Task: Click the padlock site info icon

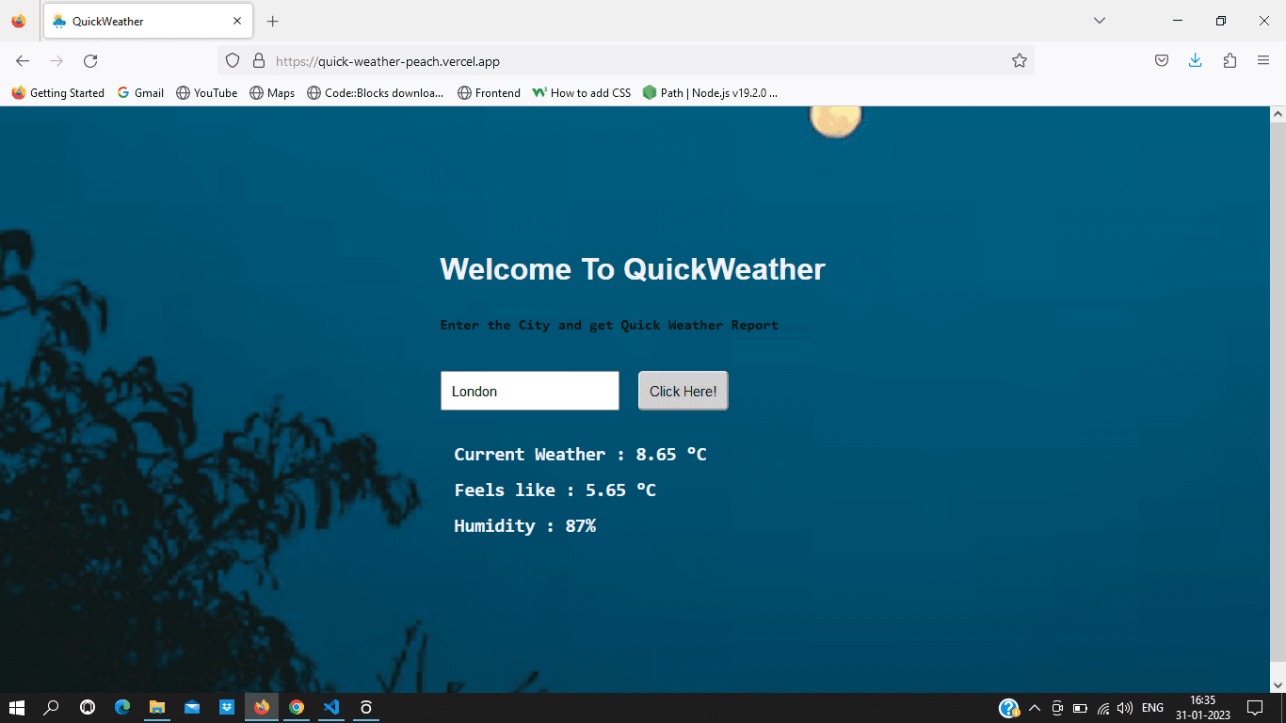Action: coord(259,61)
